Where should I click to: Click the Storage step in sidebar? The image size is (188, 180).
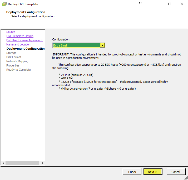11,53
